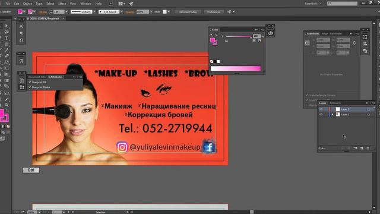Open the Uniform variable width profile dropdown

pyautogui.click(x=94, y=12)
